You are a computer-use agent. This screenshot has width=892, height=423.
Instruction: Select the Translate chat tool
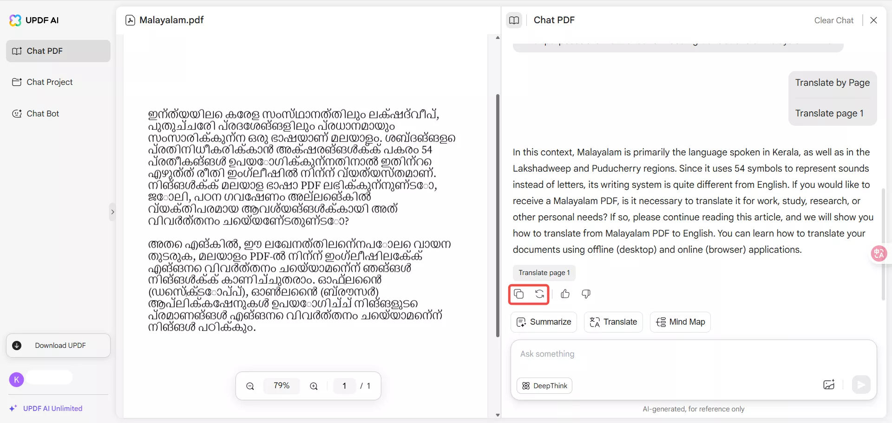(613, 322)
